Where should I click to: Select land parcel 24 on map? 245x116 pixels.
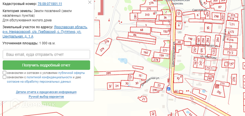coord(117,86)
